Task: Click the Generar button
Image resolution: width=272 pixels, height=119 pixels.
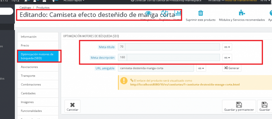Action: [x=232, y=68]
